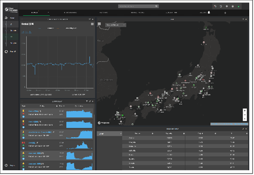Image resolution: width=254 pixels, height=175 pixels.
Task: Click the Logout power icon at sidebar bottom
Action: point(6,166)
